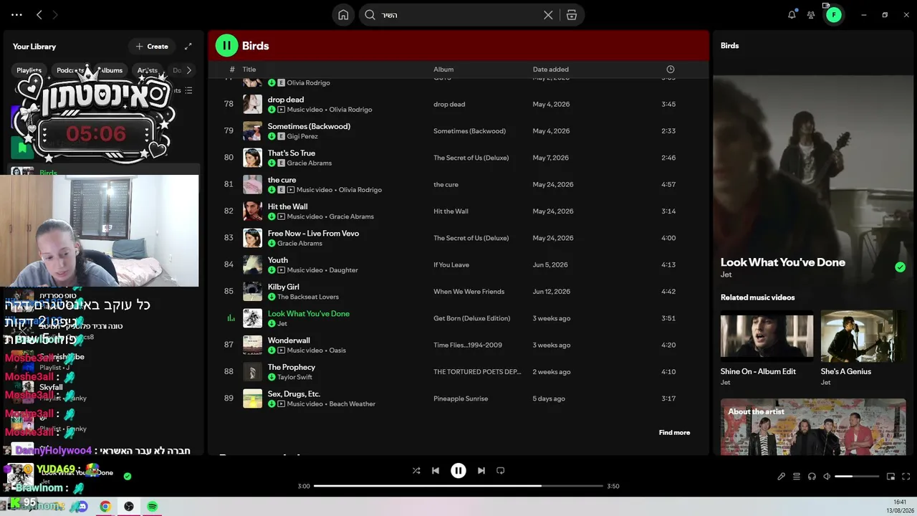The width and height of the screenshot is (917, 516).
Task: Toggle repeat mode
Action: pyautogui.click(x=501, y=471)
